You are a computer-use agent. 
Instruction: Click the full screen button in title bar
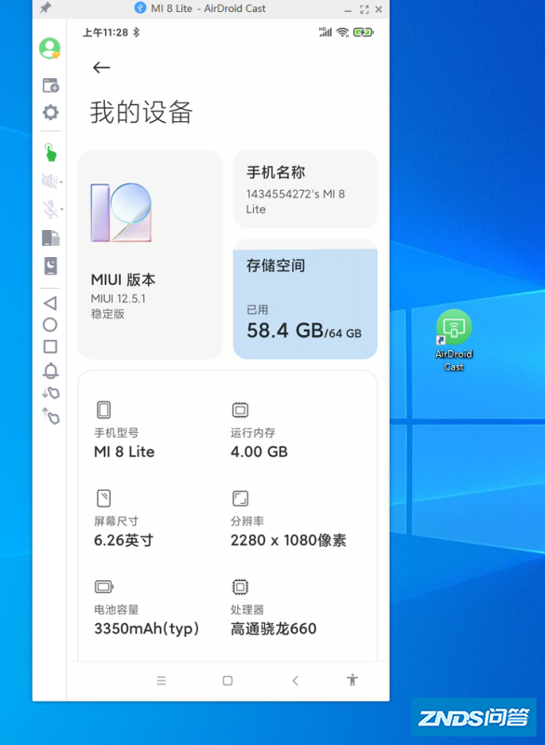(x=365, y=9)
